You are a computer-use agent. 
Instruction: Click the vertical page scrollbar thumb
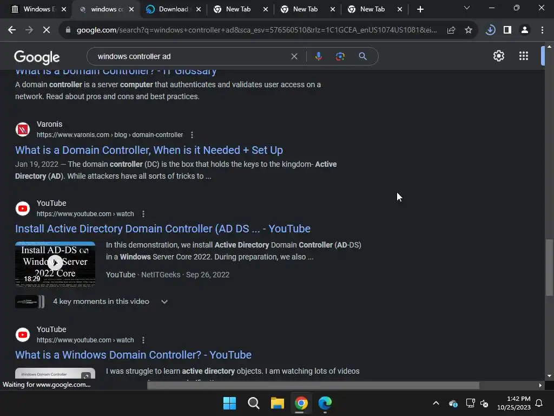tap(549, 268)
